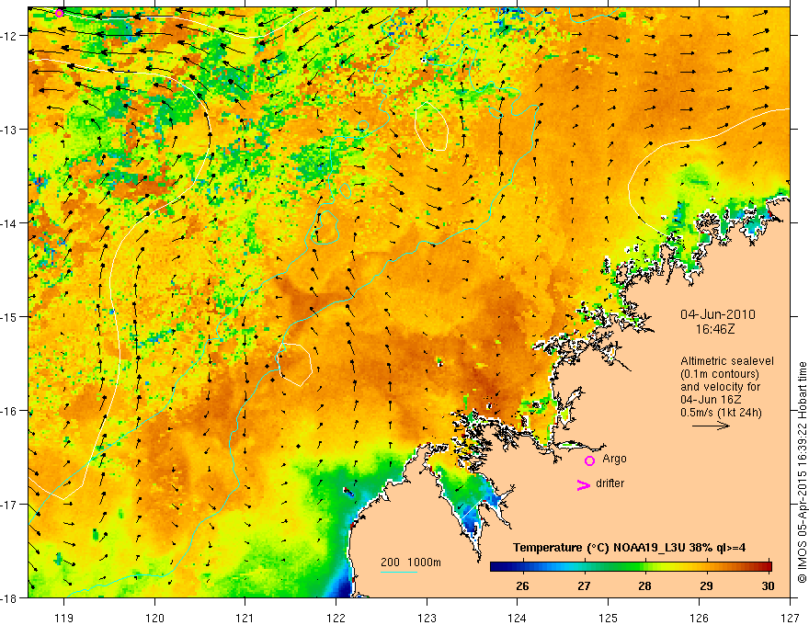This screenshot has width=809, height=625.
Task: Click the "0.5m/s (1kt 24h)" scale text
Action: (x=721, y=413)
